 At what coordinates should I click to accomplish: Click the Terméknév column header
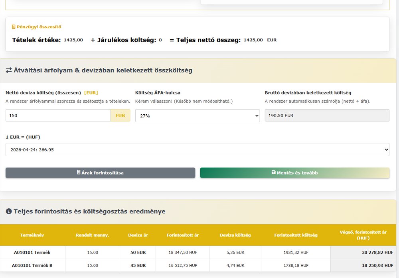click(x=32, y=235)
